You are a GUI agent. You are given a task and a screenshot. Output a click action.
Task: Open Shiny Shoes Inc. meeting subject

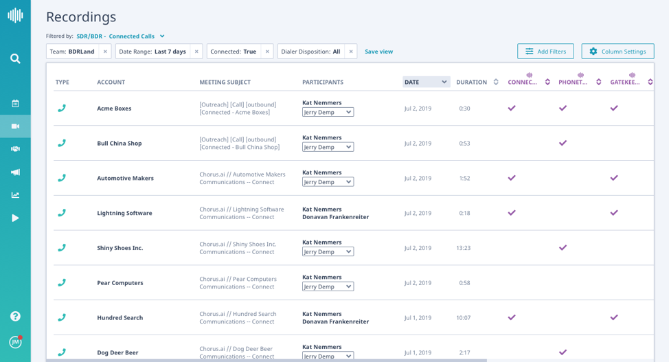pyautogui.click(x=238, y=248)
